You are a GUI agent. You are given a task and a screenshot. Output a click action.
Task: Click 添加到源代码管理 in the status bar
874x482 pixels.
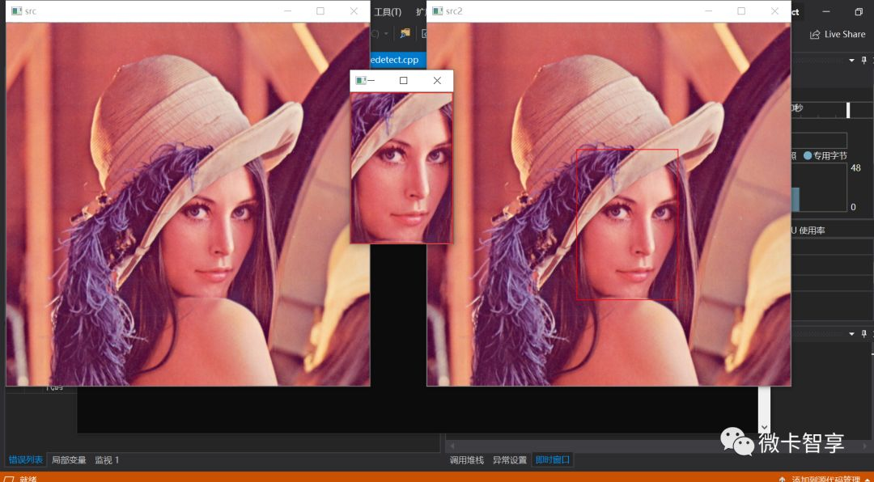pos(826,480)
